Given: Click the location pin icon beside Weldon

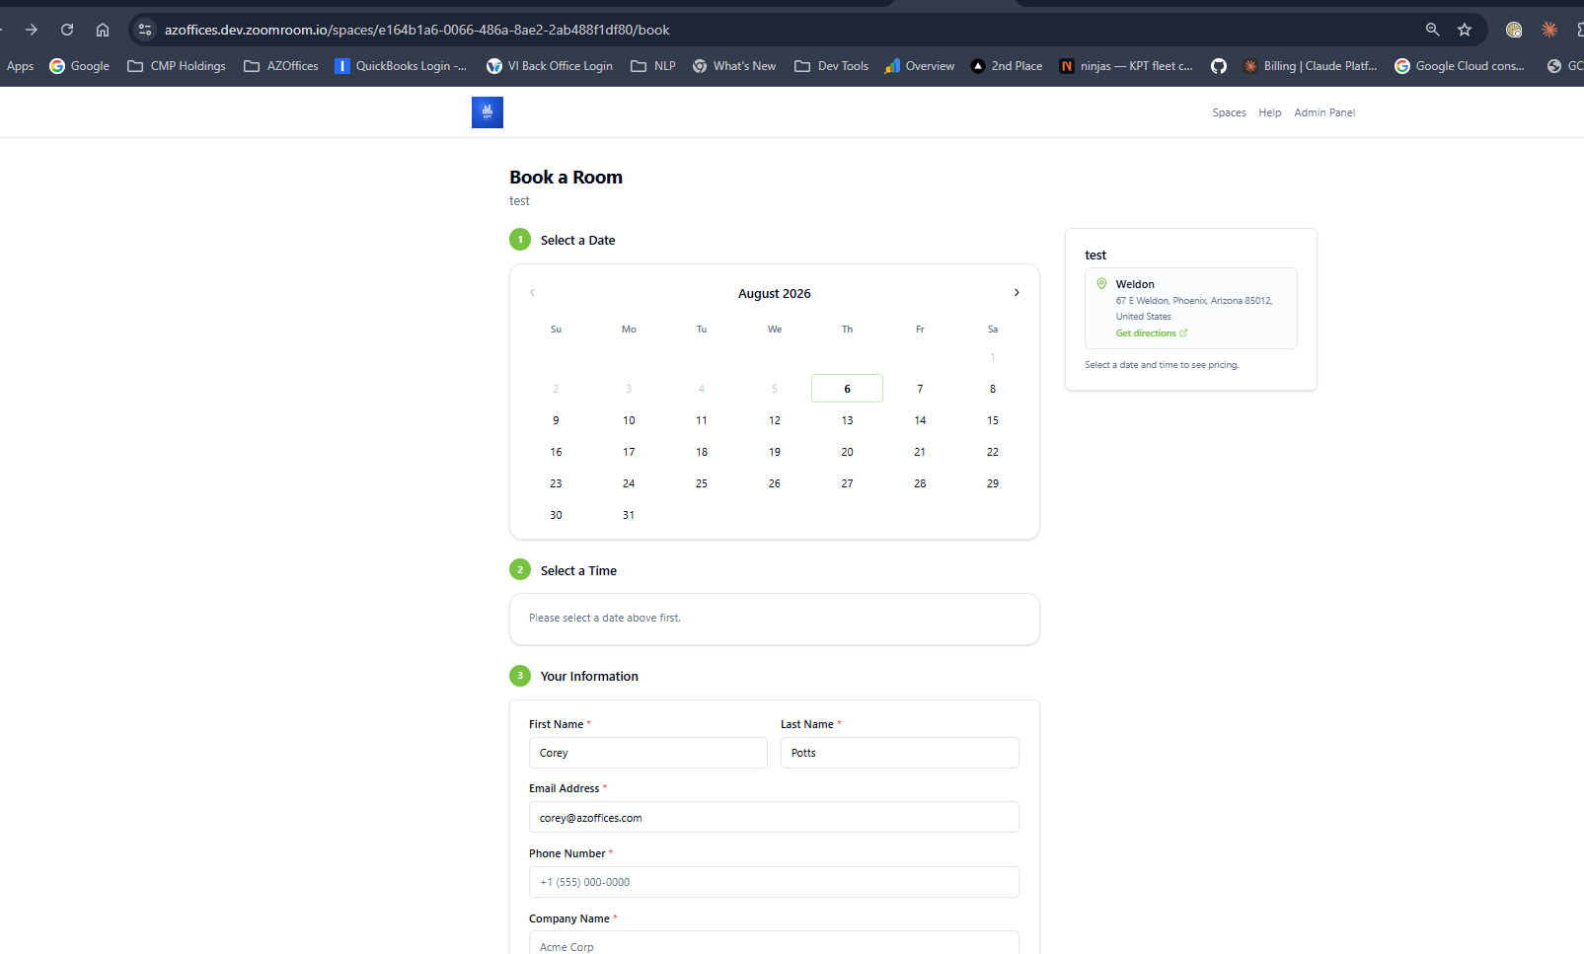Looking at the screenshot, I should pyautogui.click(x=1101, y=284).
